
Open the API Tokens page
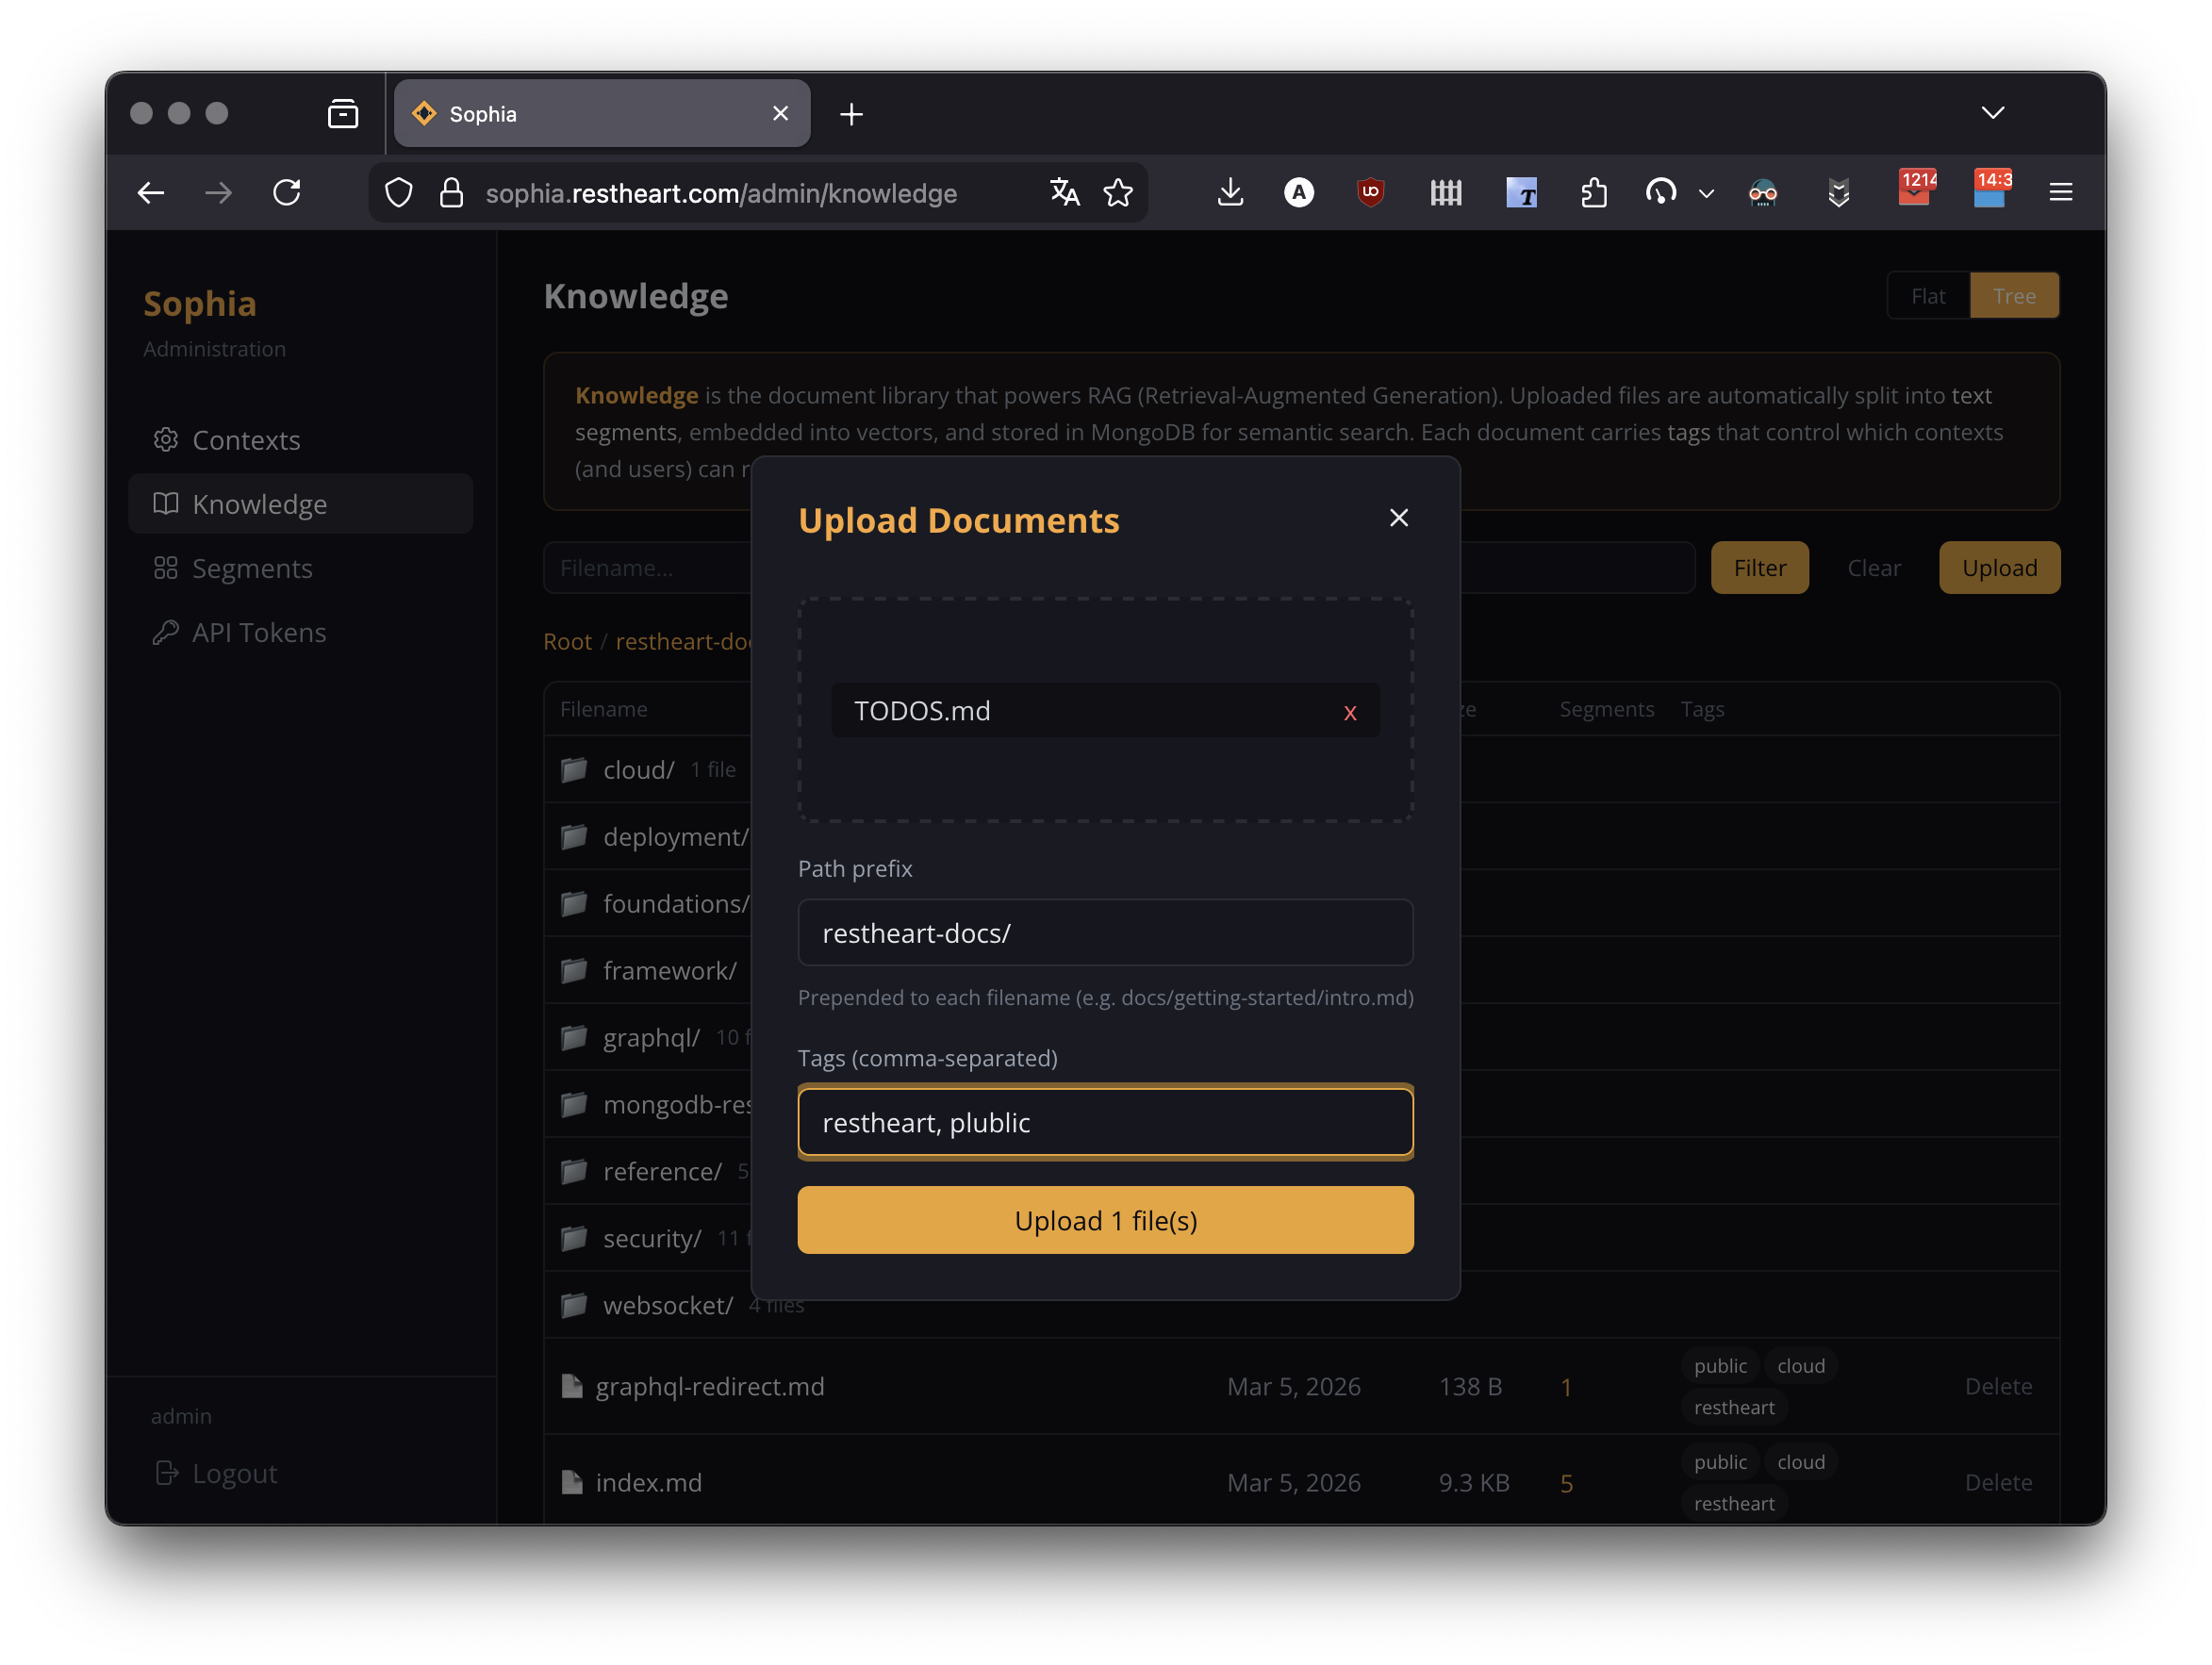pyautogui.click(x=259, y=632)
